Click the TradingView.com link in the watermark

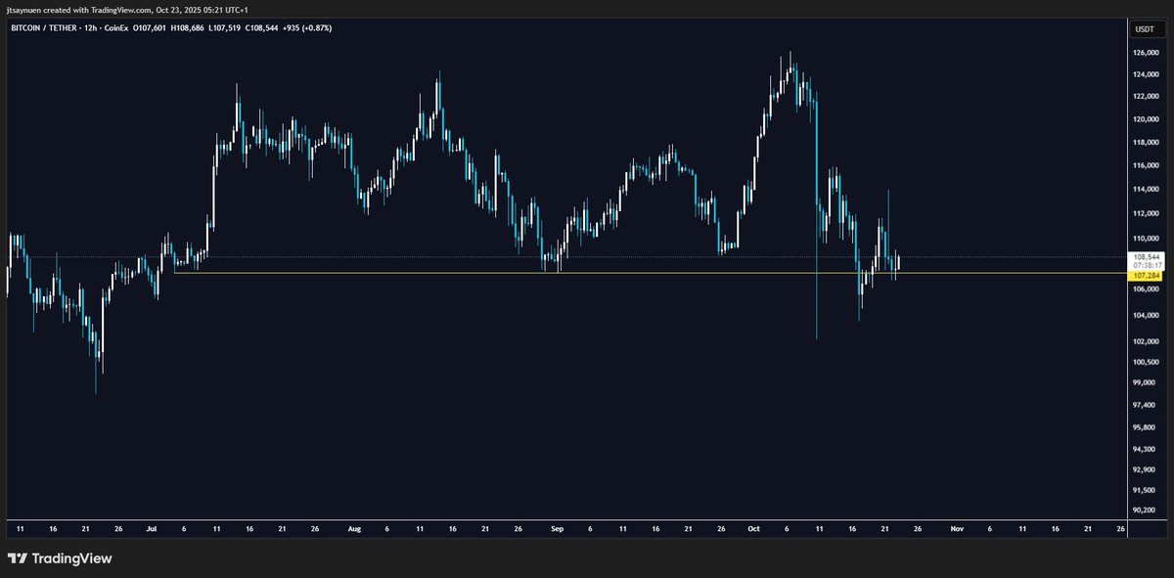click(x=119, y=7)
